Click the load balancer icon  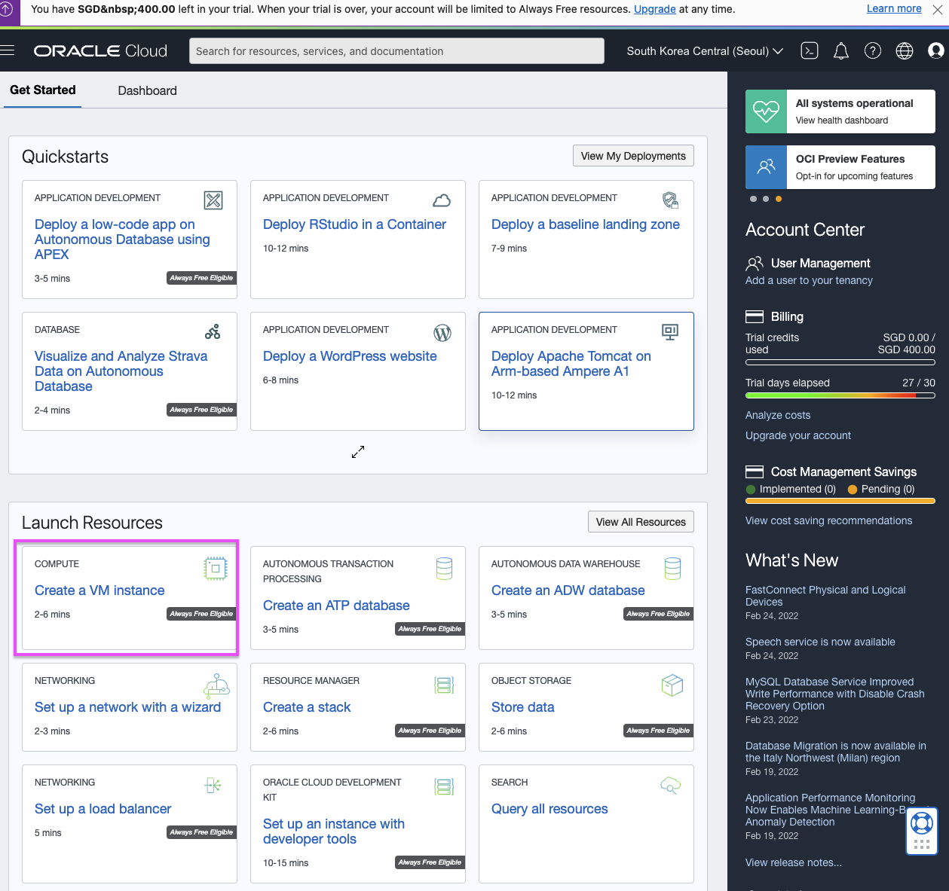[213, 786]
